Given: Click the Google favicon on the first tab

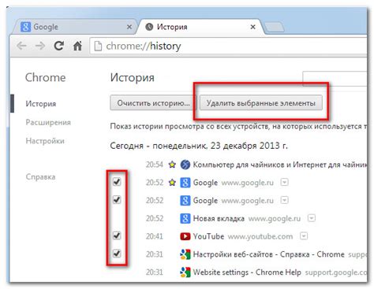Looking at the screenshot, I should point(25,27).
